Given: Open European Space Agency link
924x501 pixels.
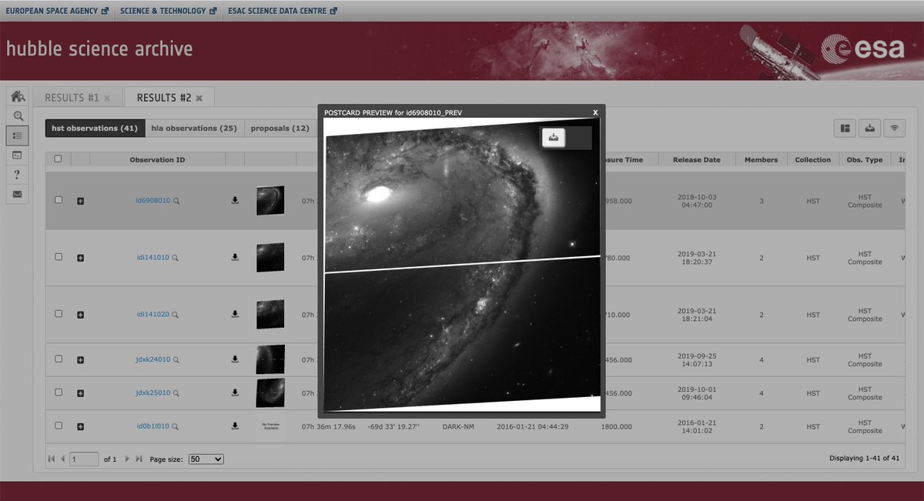Looking at the screenshot, I should [57, 11].
